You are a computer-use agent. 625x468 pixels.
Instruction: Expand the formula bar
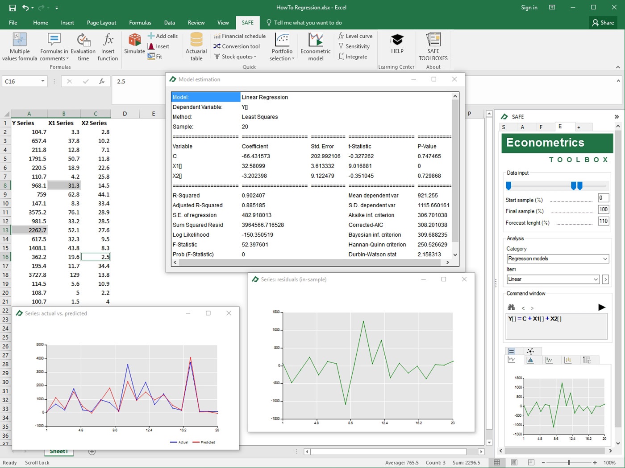(618, 81)
